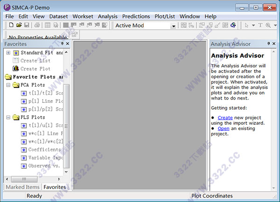The image size is (280, 202).
Task: Select t[1]/u[1] Scatter plot item
Action: point(42,125)
